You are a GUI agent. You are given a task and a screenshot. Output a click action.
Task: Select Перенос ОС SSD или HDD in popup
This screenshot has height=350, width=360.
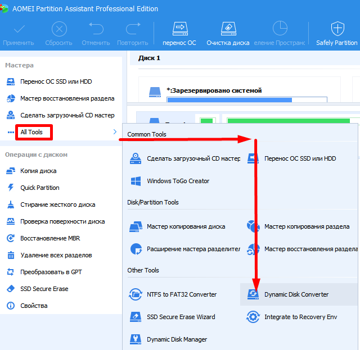click(300, 158)
